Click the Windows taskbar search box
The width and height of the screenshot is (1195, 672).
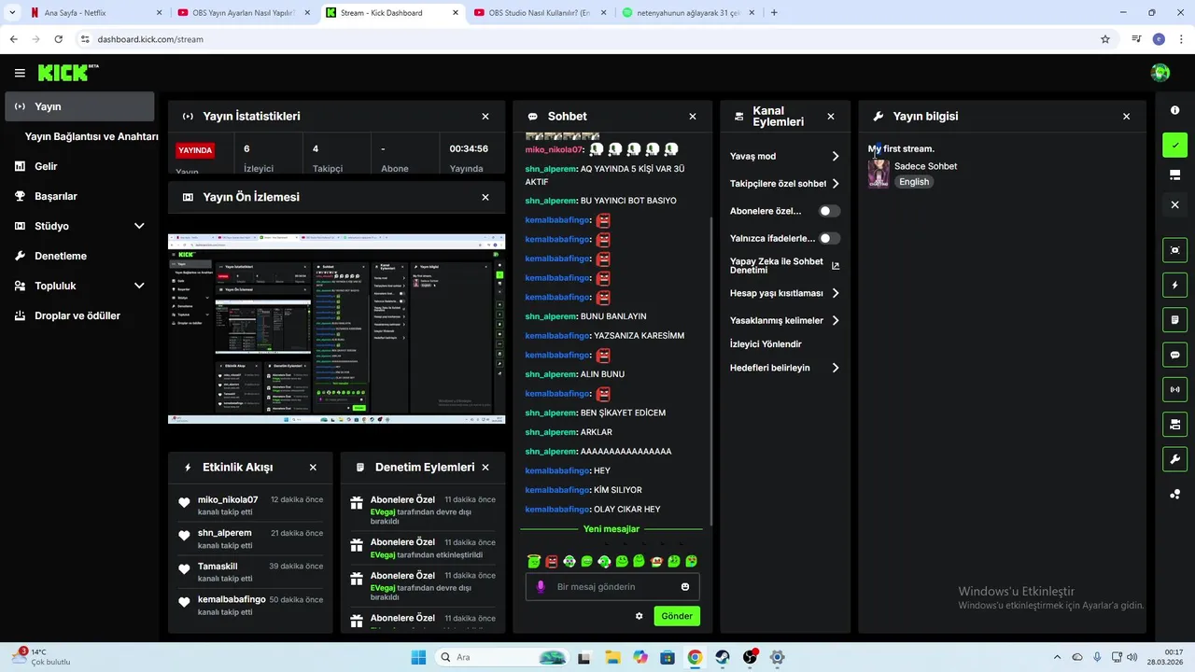502,657
